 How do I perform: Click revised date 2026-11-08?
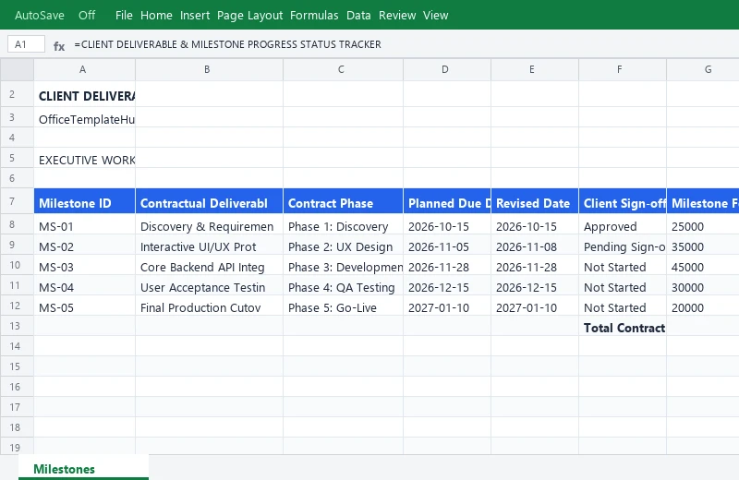(535, 246)
